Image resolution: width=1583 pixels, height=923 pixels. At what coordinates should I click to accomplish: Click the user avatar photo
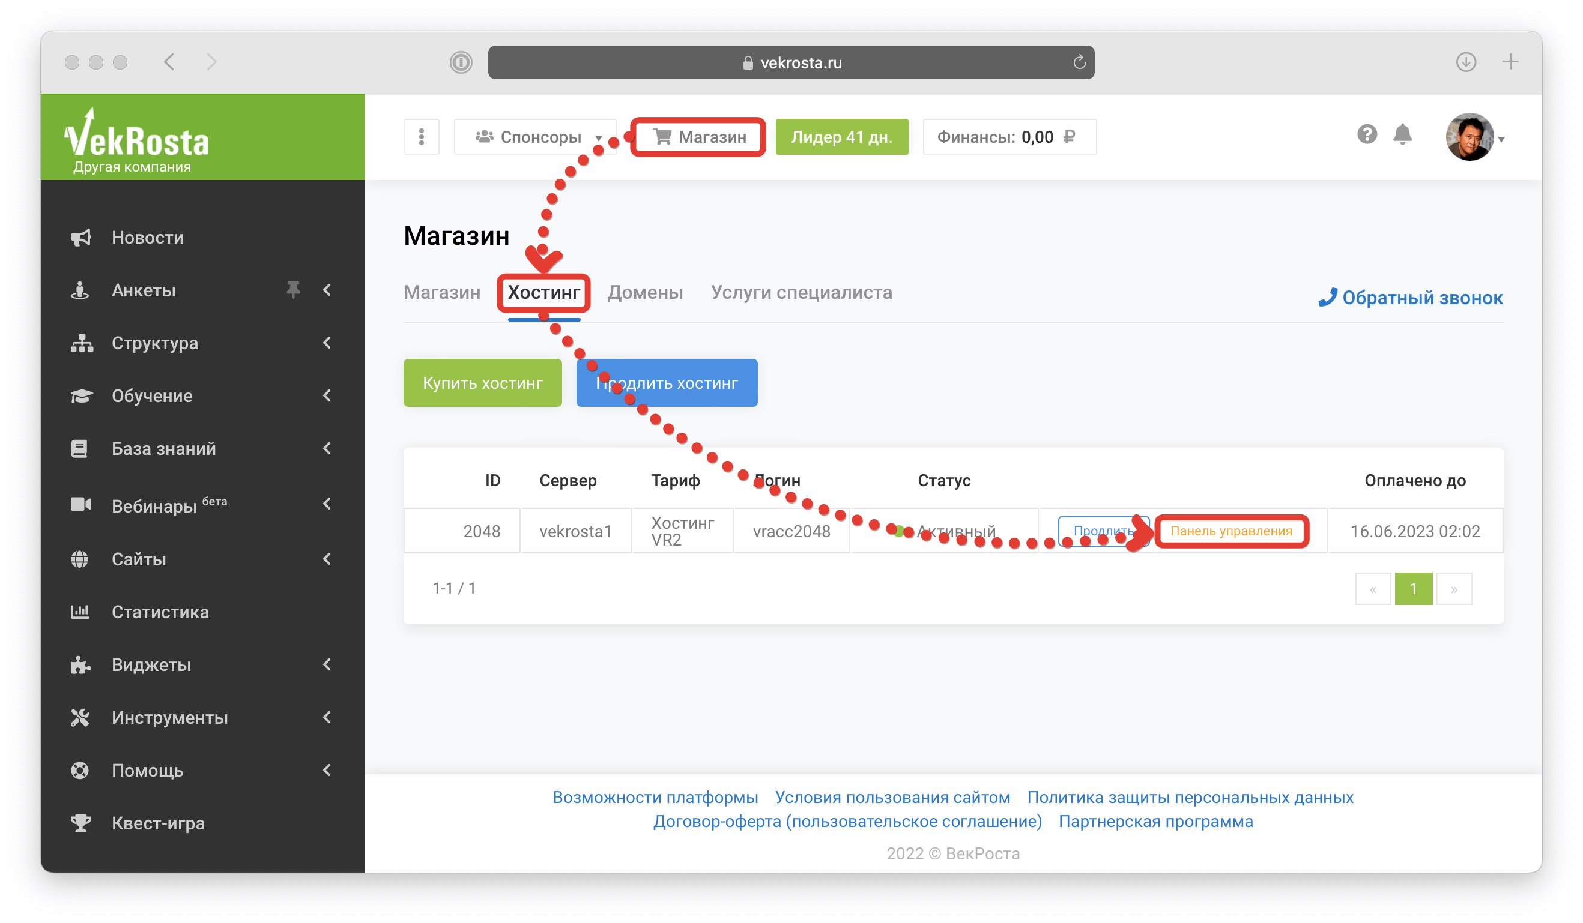tap(1470, 137)
